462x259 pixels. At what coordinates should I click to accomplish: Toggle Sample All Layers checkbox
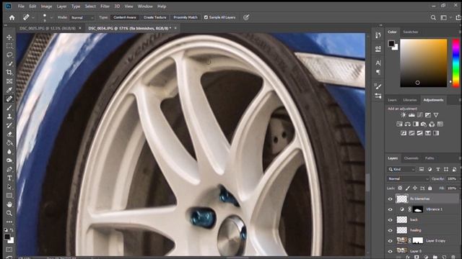(x=206, y=17)
